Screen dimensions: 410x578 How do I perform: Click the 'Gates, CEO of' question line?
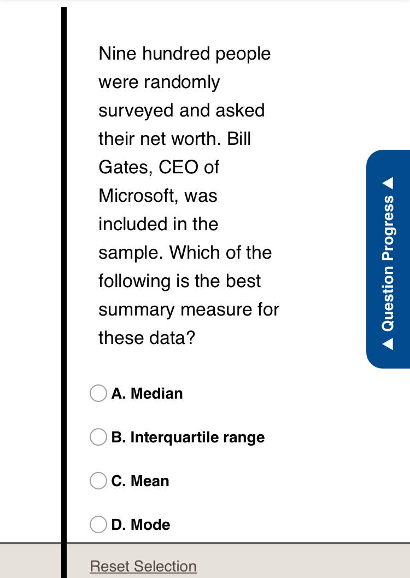(x=159, y=167)
